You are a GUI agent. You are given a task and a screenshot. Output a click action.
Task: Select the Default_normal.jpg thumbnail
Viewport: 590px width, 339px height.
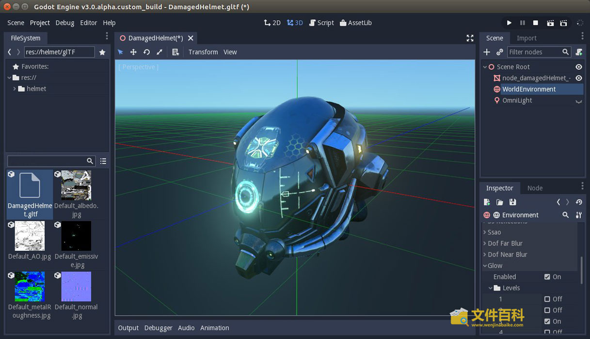click(x=76, y=287)
